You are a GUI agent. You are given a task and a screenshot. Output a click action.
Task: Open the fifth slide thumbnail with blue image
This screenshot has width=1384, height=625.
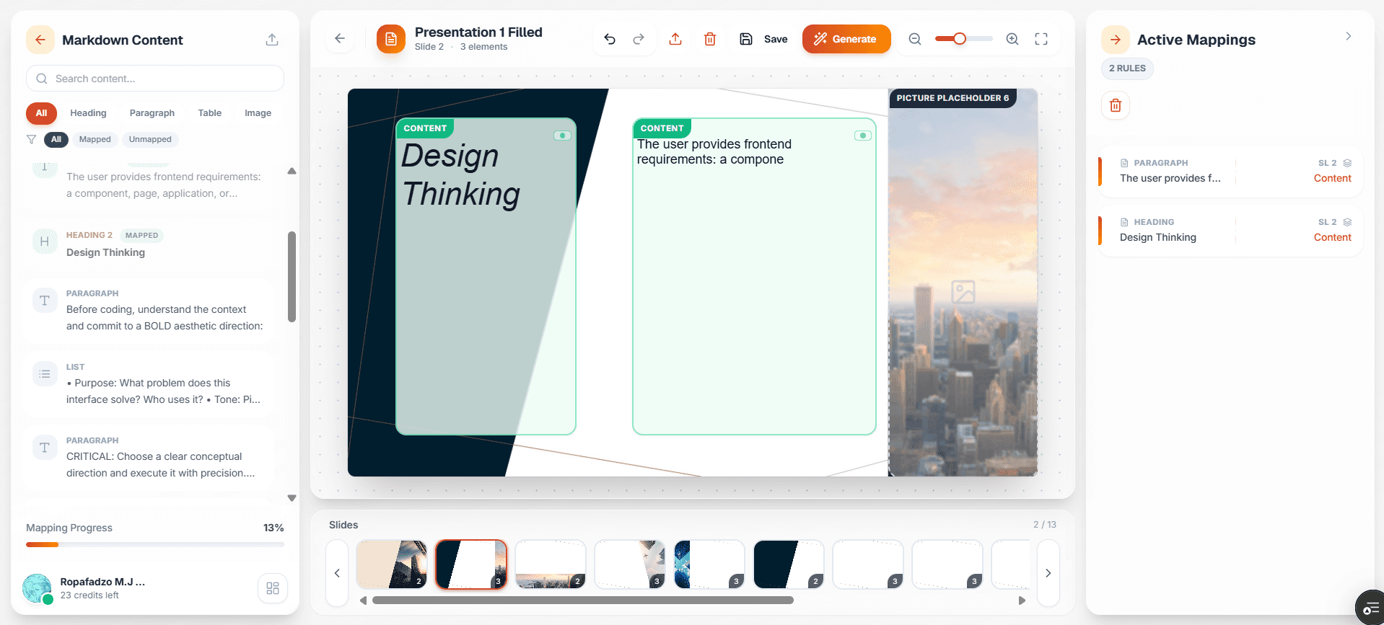point(709,564)
